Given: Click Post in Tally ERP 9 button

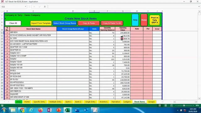Looking at the screenshot, I should (x=155, y=20).
